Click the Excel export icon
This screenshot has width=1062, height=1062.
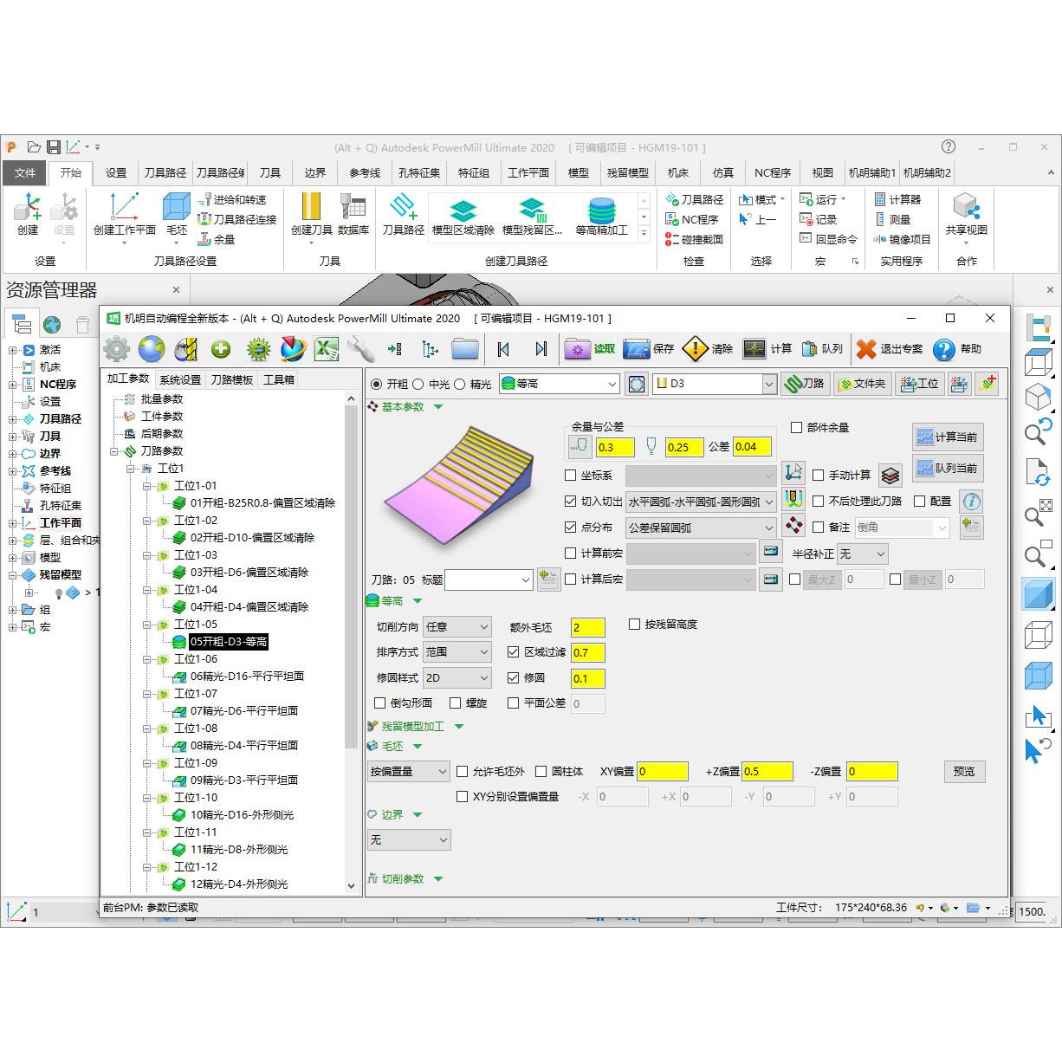click(326, 349)
